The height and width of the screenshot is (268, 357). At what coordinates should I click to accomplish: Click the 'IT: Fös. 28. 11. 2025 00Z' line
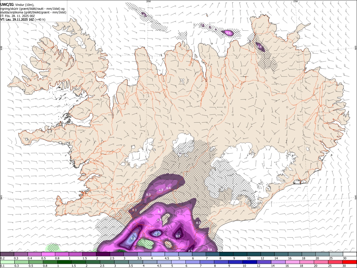pyautogui.click(x=18, y=16)
